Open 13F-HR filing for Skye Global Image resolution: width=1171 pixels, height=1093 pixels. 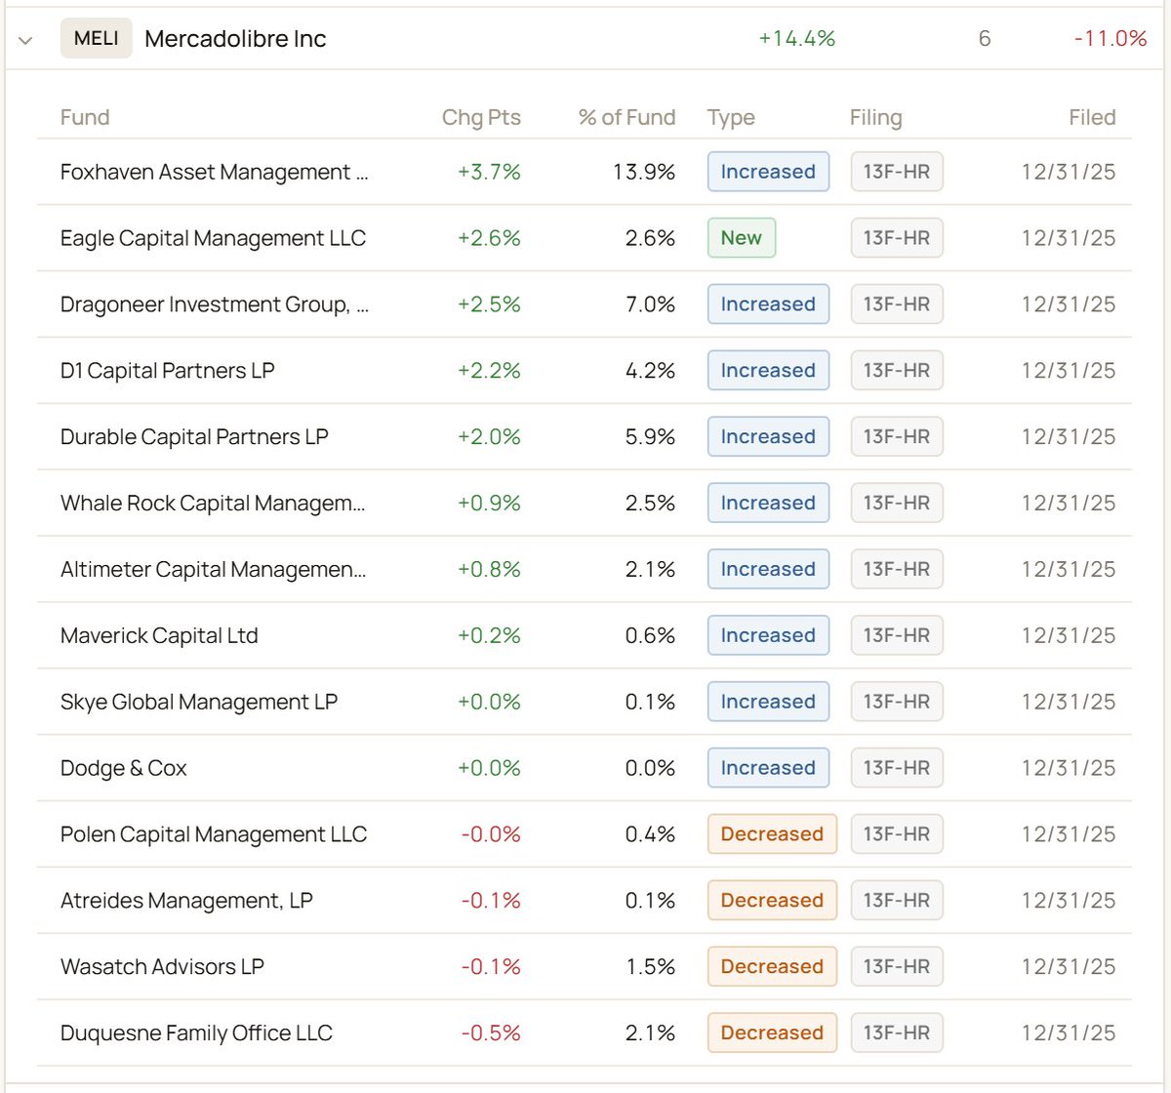pos(897,703)
